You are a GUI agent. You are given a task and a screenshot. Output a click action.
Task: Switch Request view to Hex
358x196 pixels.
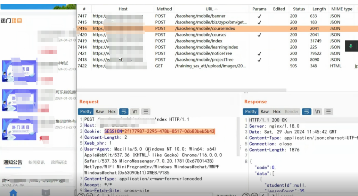[x=112, y=111]
